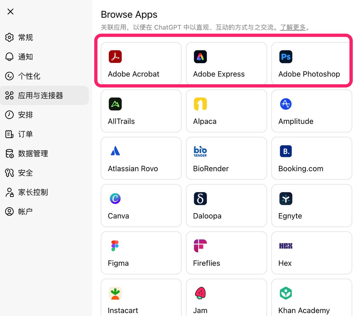This screenshot has width=353, height=316.
Task: Click the Figma logo icon
Action: click(x=115, y=246)
